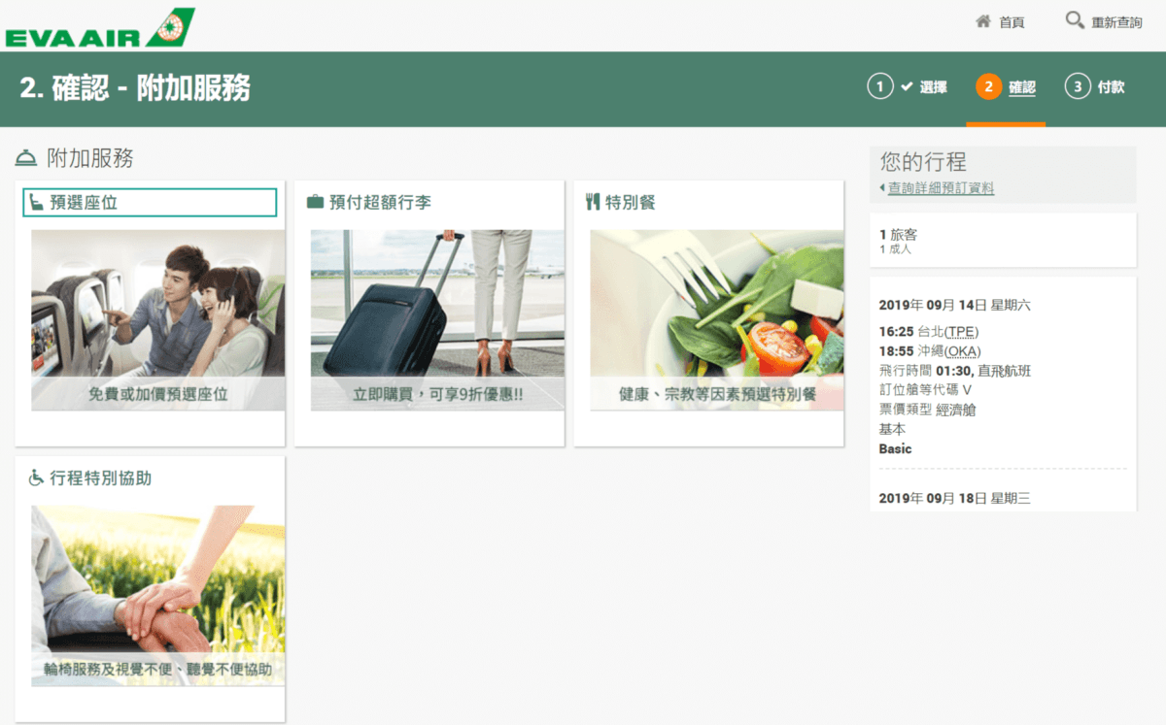Click the TPE airport code

(x=962, y=331)
